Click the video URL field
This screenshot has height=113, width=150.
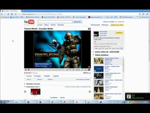click(107, 44)
